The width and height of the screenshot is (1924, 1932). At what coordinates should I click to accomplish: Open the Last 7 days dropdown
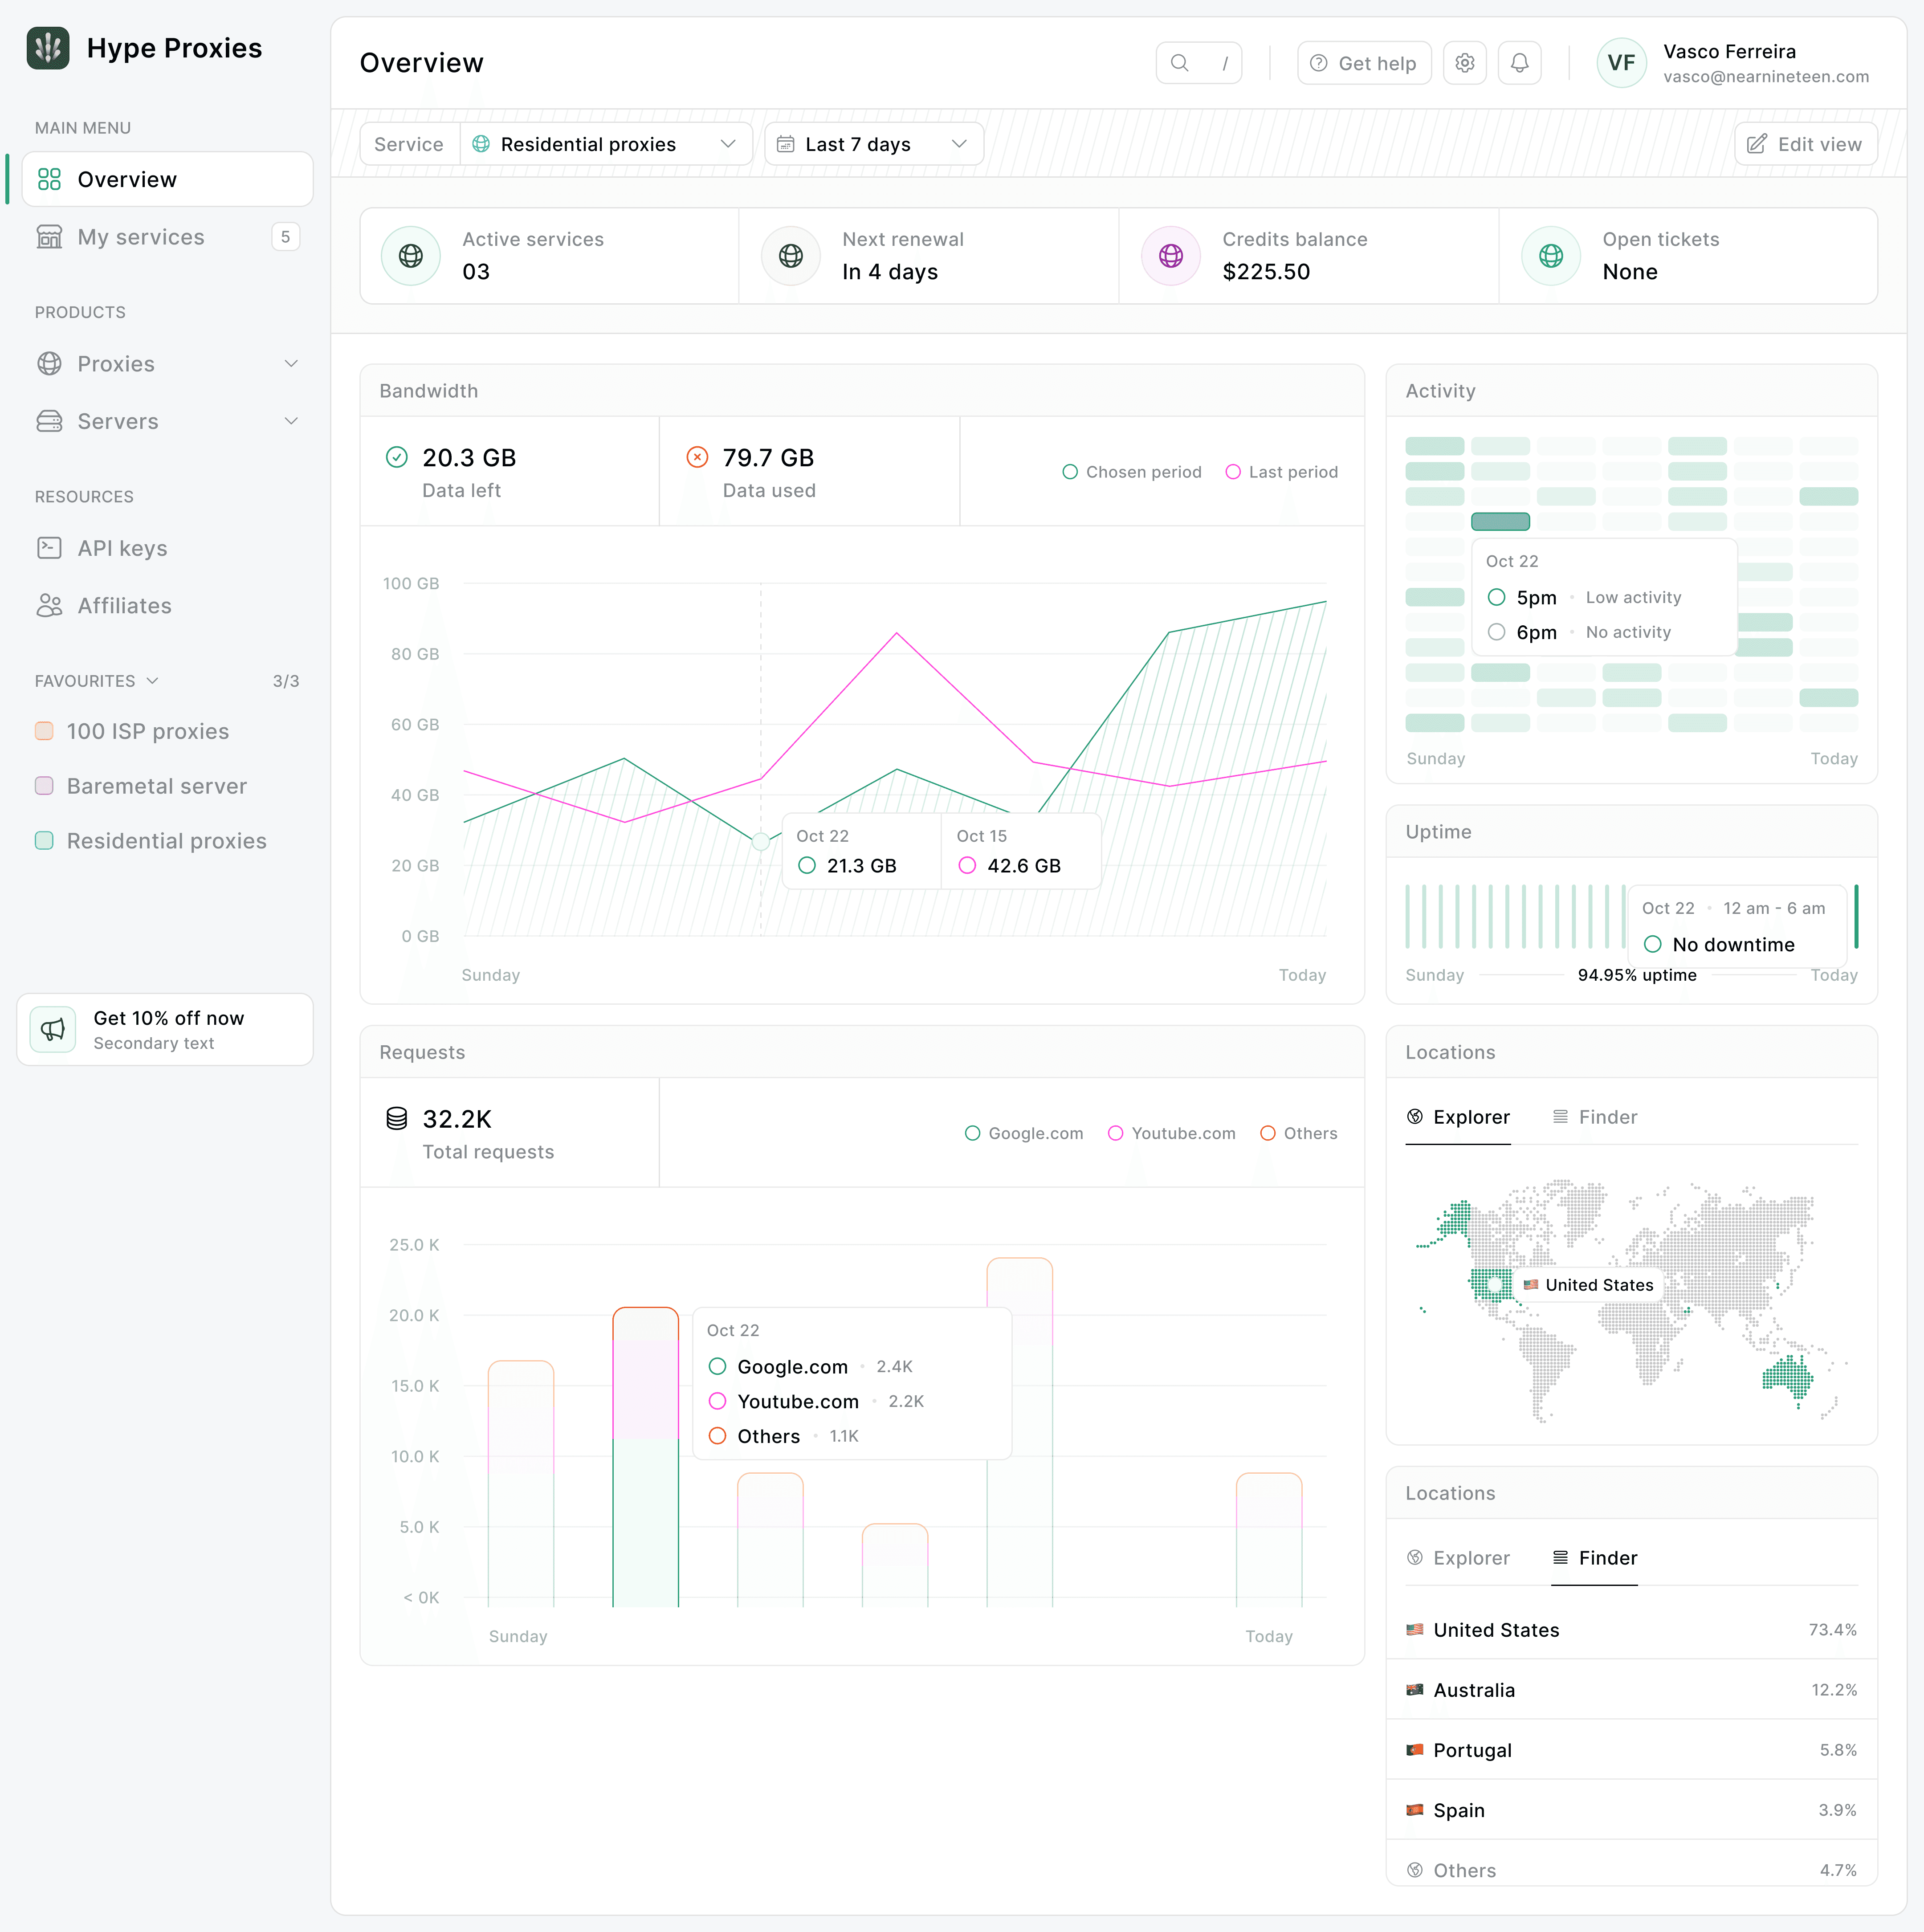pyautogui.click(x=873, y=144)
